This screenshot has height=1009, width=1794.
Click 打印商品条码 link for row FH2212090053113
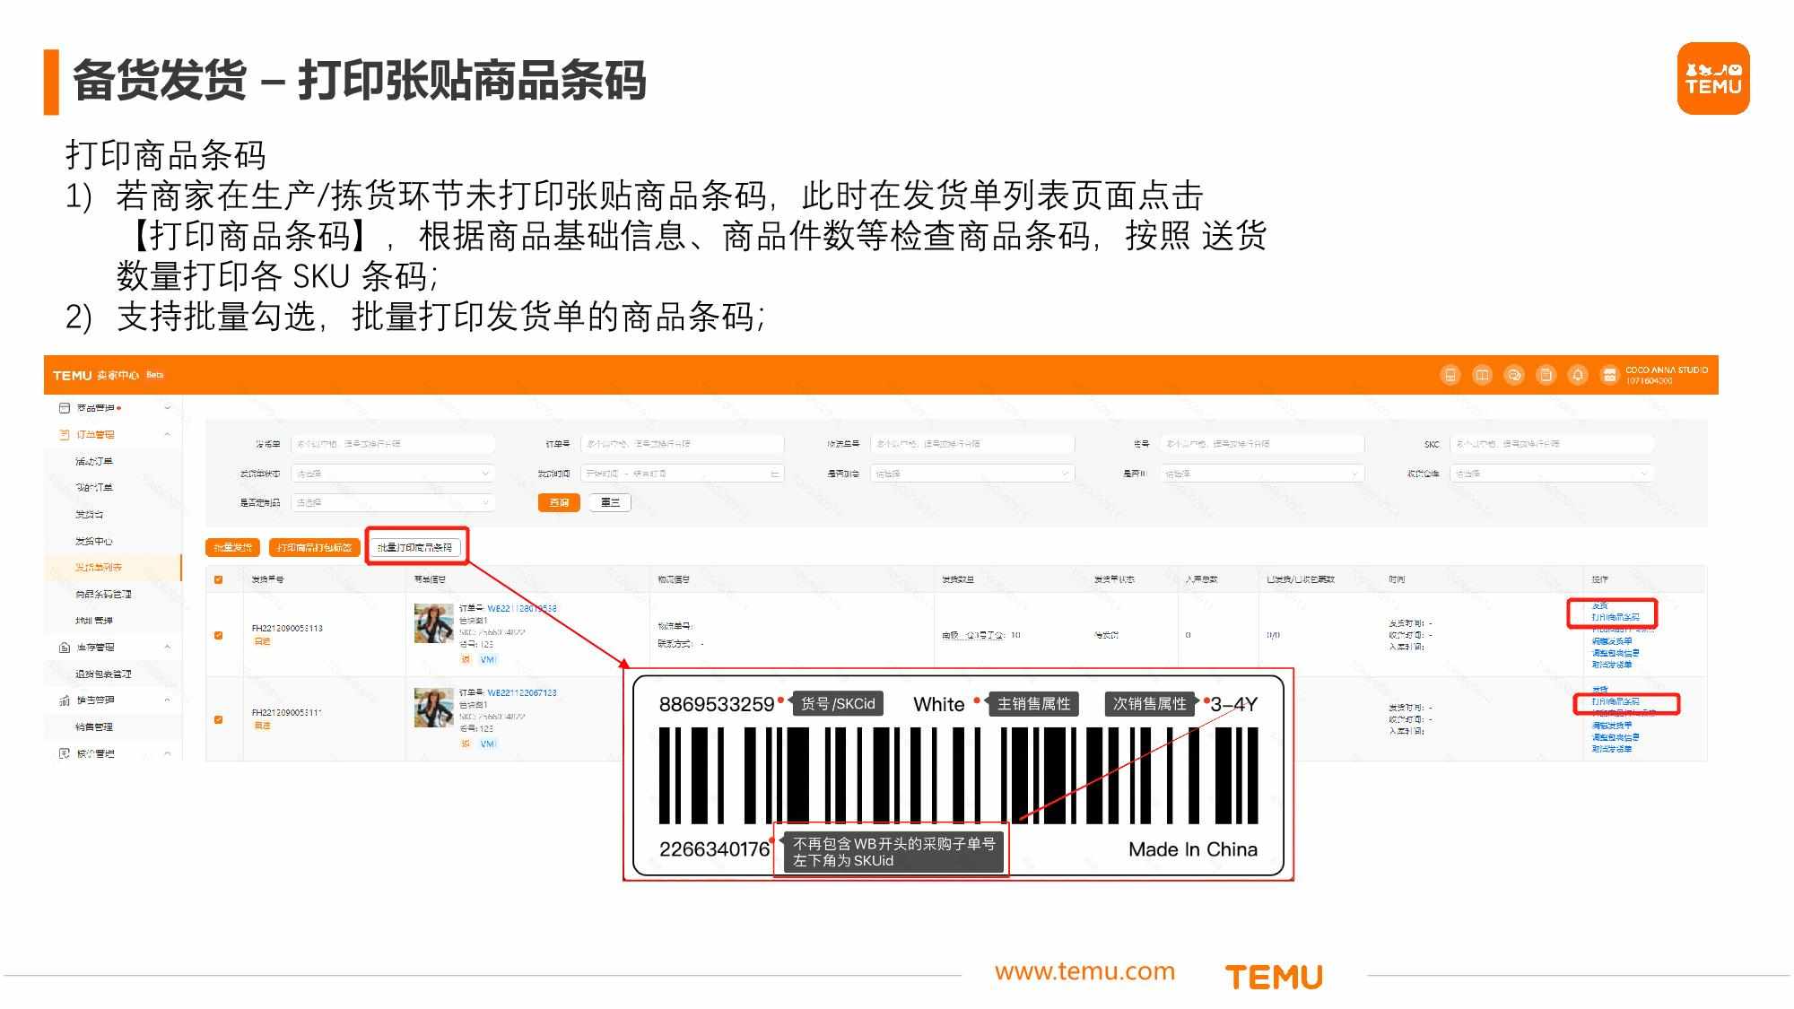[1615, 617]
